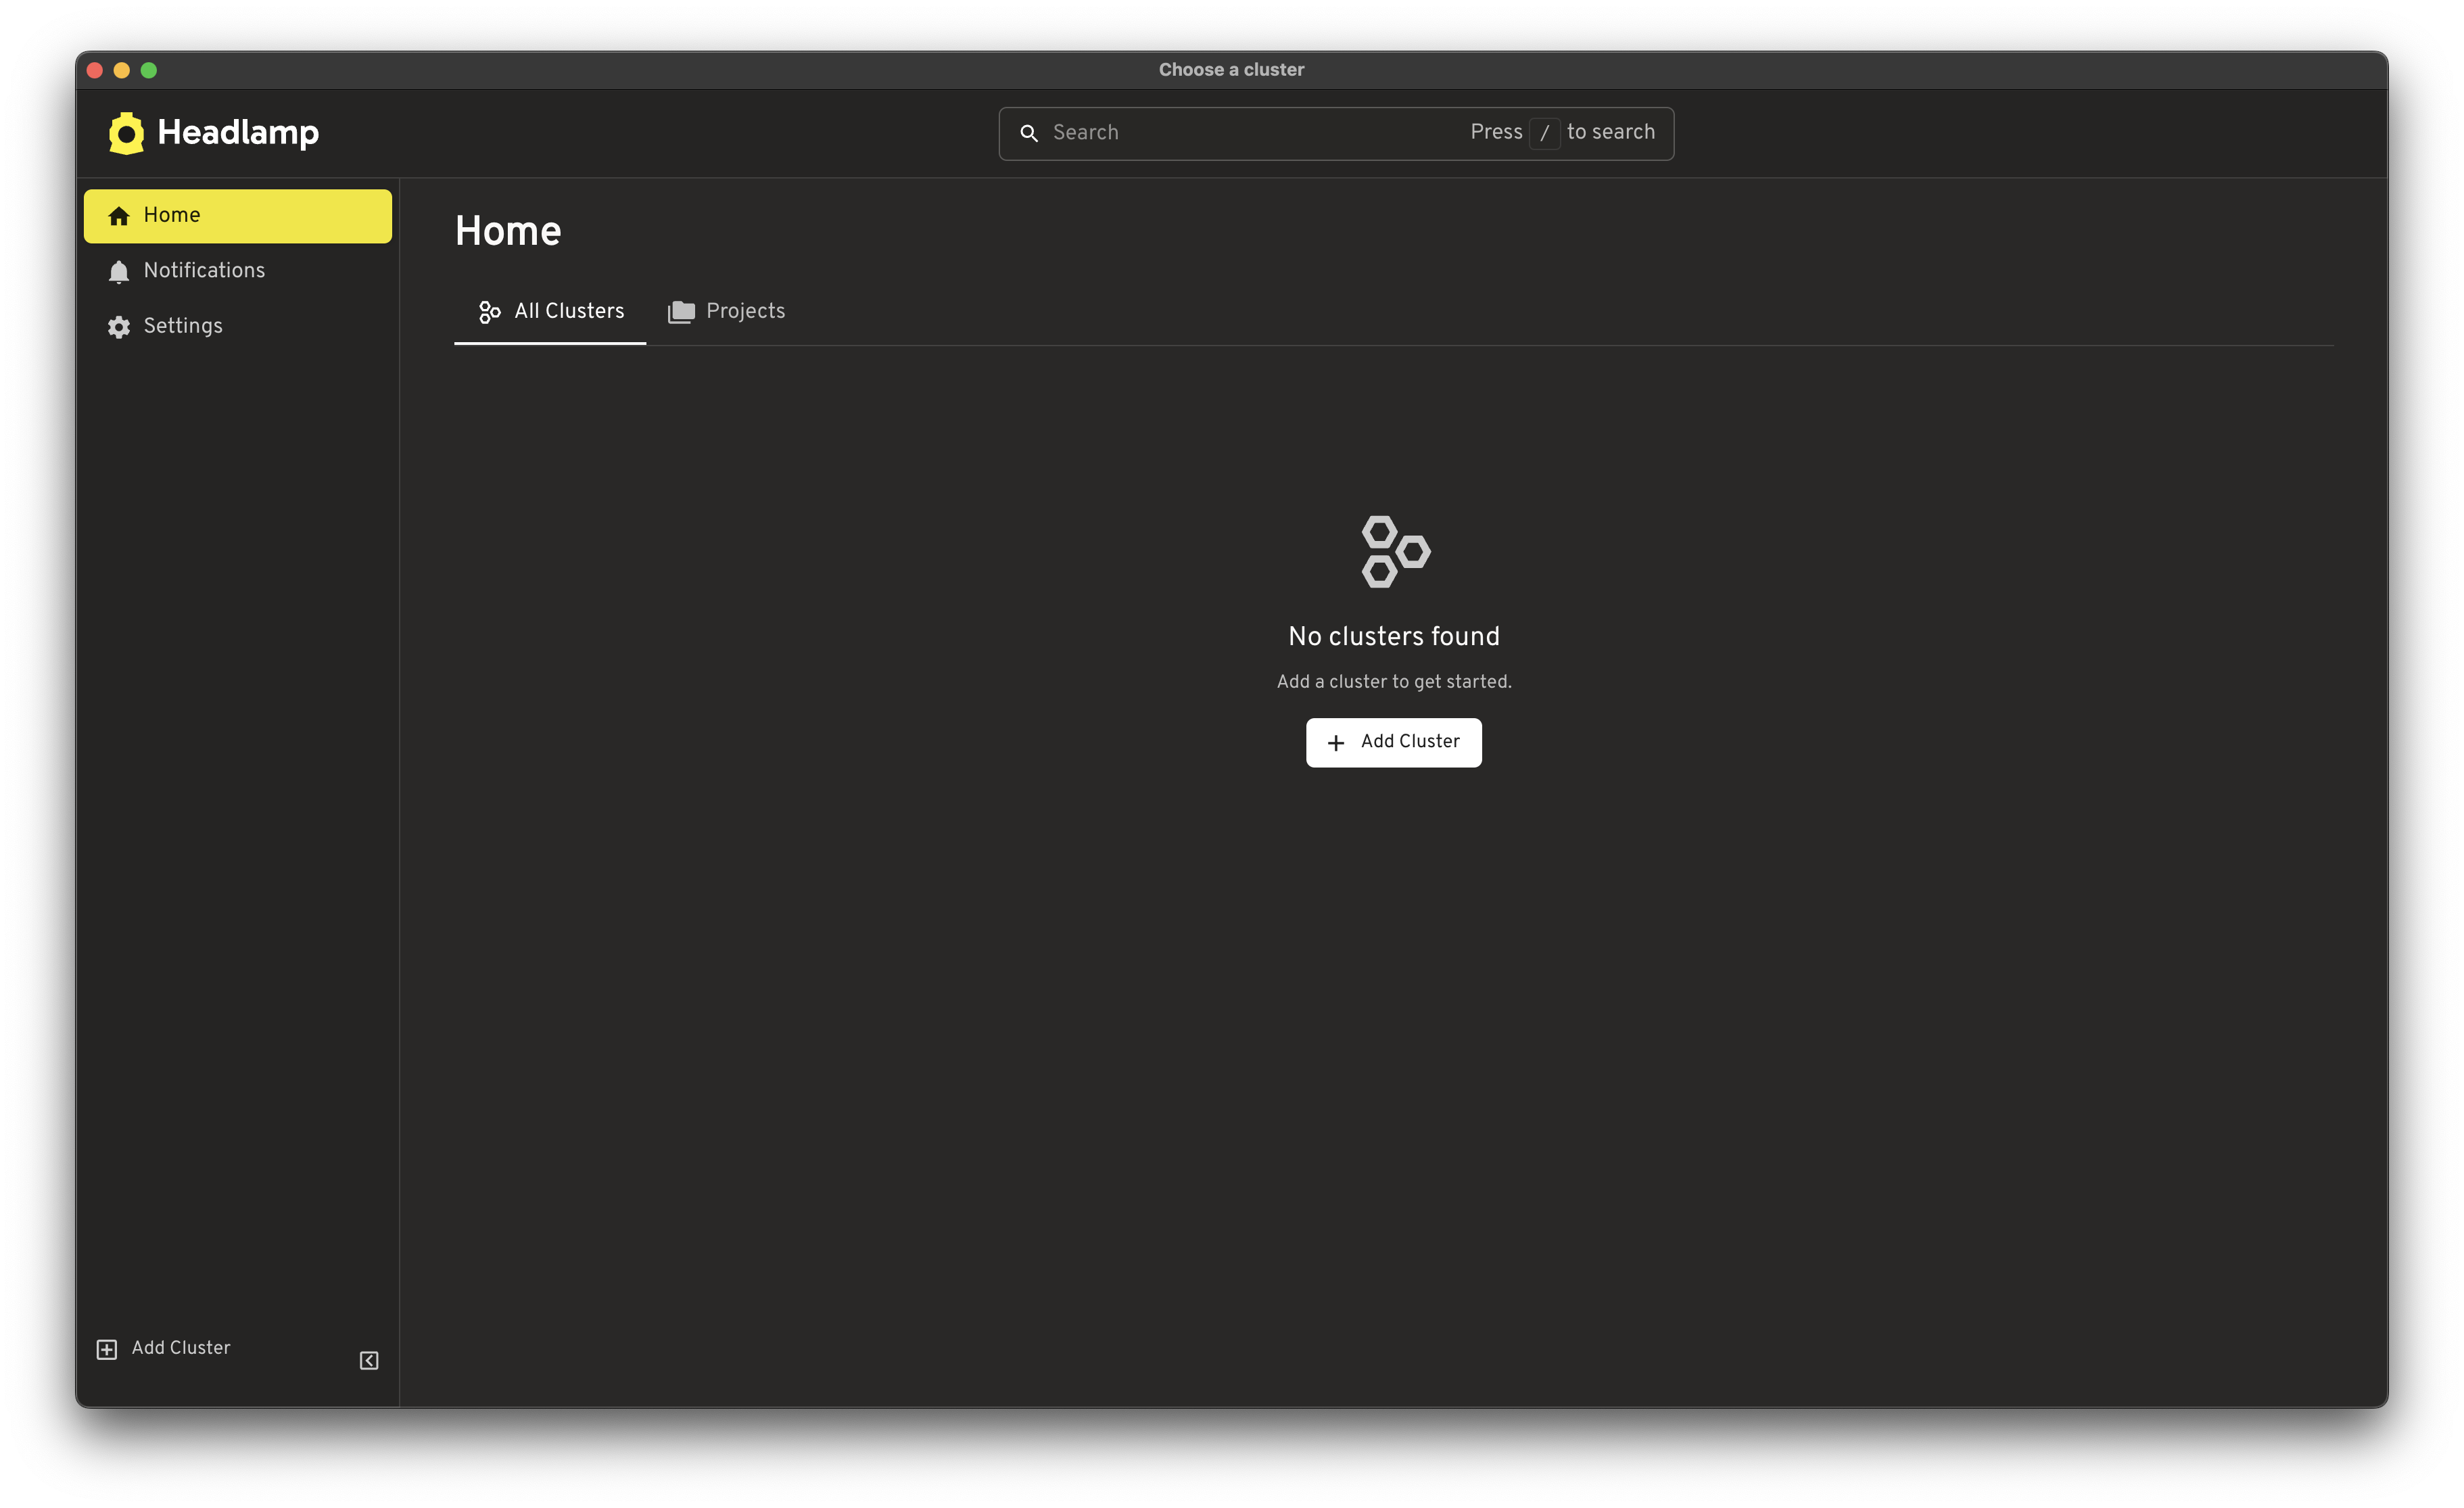The image size is (2464, 1508).
Task: Click Add Cluster at the bottom of sidebar
Action: 180,1348
